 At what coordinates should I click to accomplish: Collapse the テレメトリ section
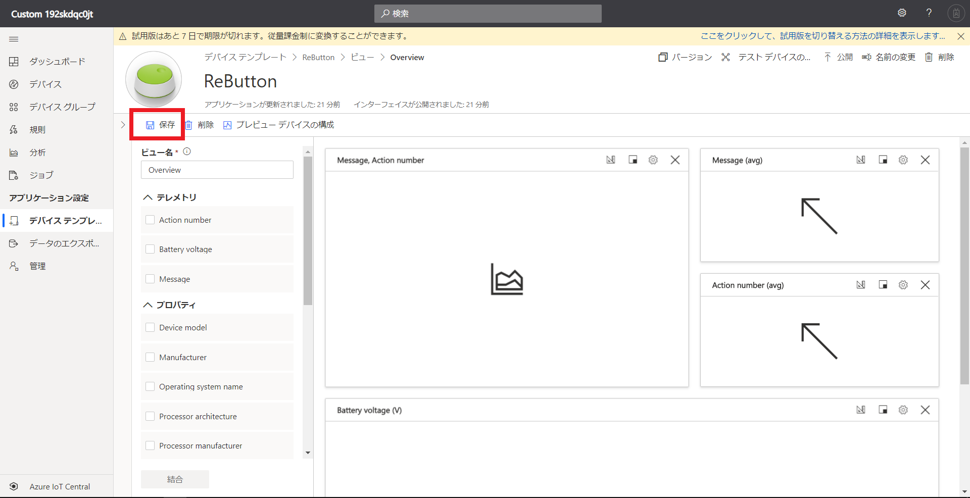point(148,197)
